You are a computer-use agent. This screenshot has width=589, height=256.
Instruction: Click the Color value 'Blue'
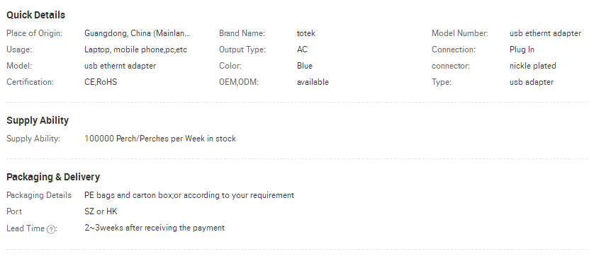(305, 66)
